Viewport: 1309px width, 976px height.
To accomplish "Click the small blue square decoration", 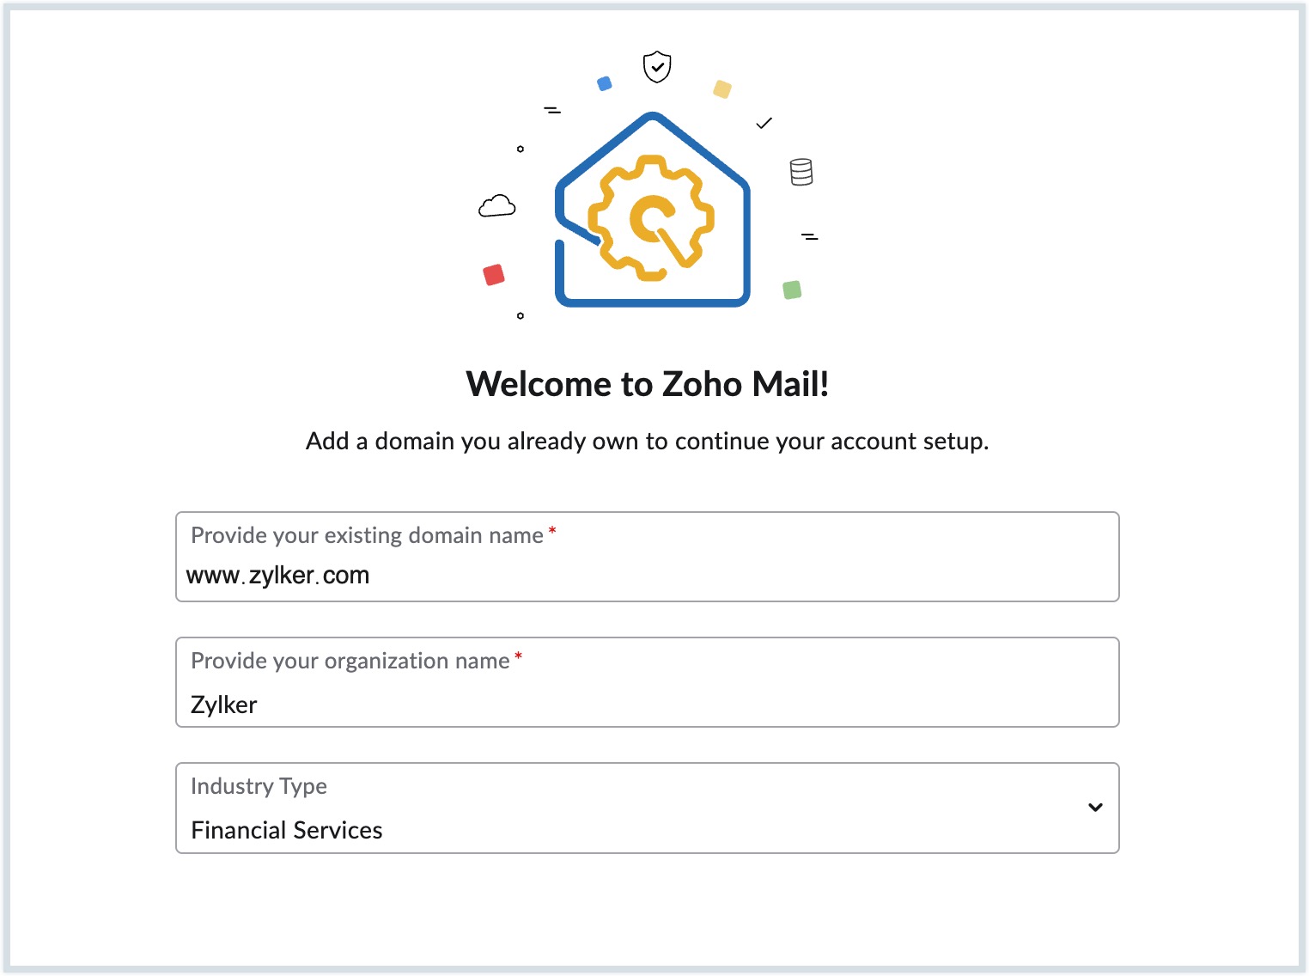I will coord(605,83).
